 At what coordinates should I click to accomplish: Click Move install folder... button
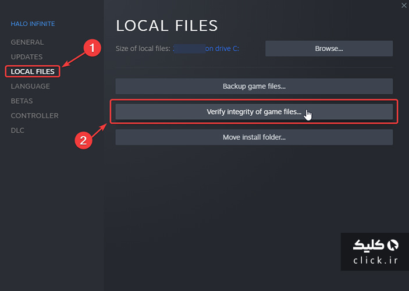pyautogui.click(x=254, y=137)
